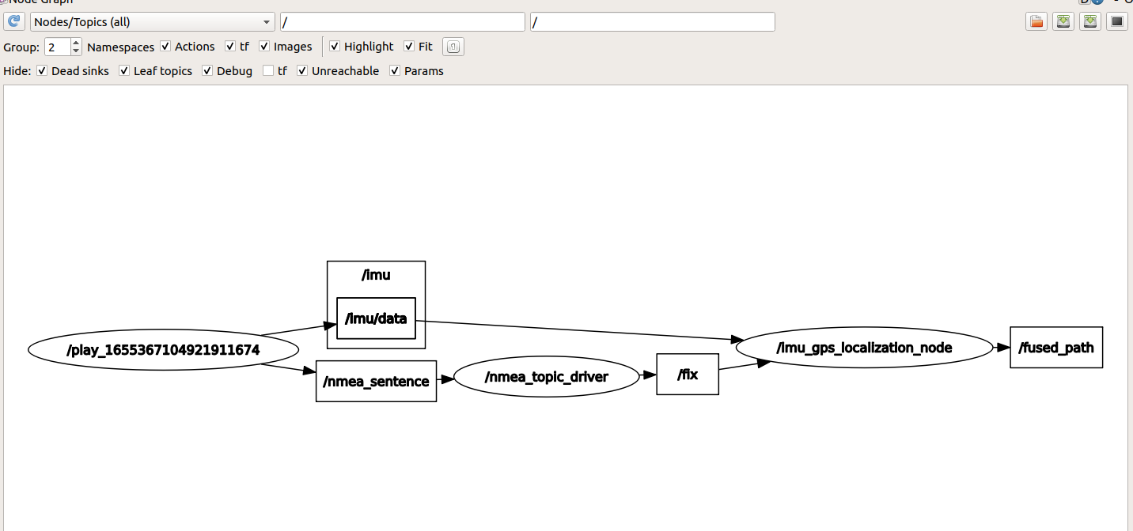
Task: Toggle the Actions grouping checkbox
Action: coord(165,47)
